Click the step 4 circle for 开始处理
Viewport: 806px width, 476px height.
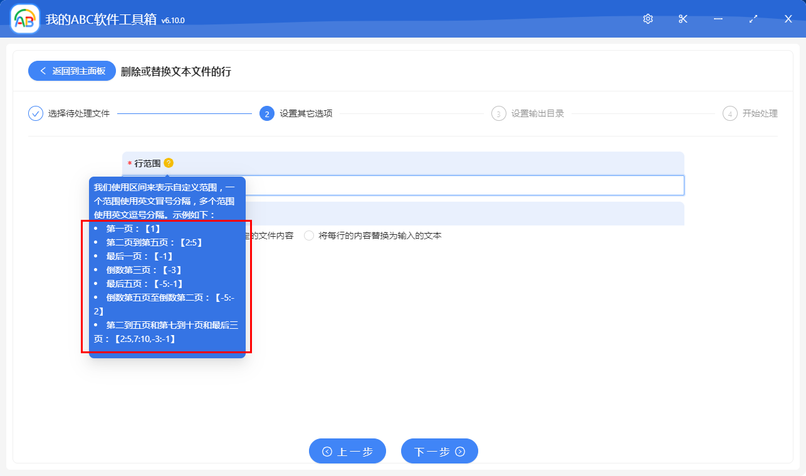730,113
